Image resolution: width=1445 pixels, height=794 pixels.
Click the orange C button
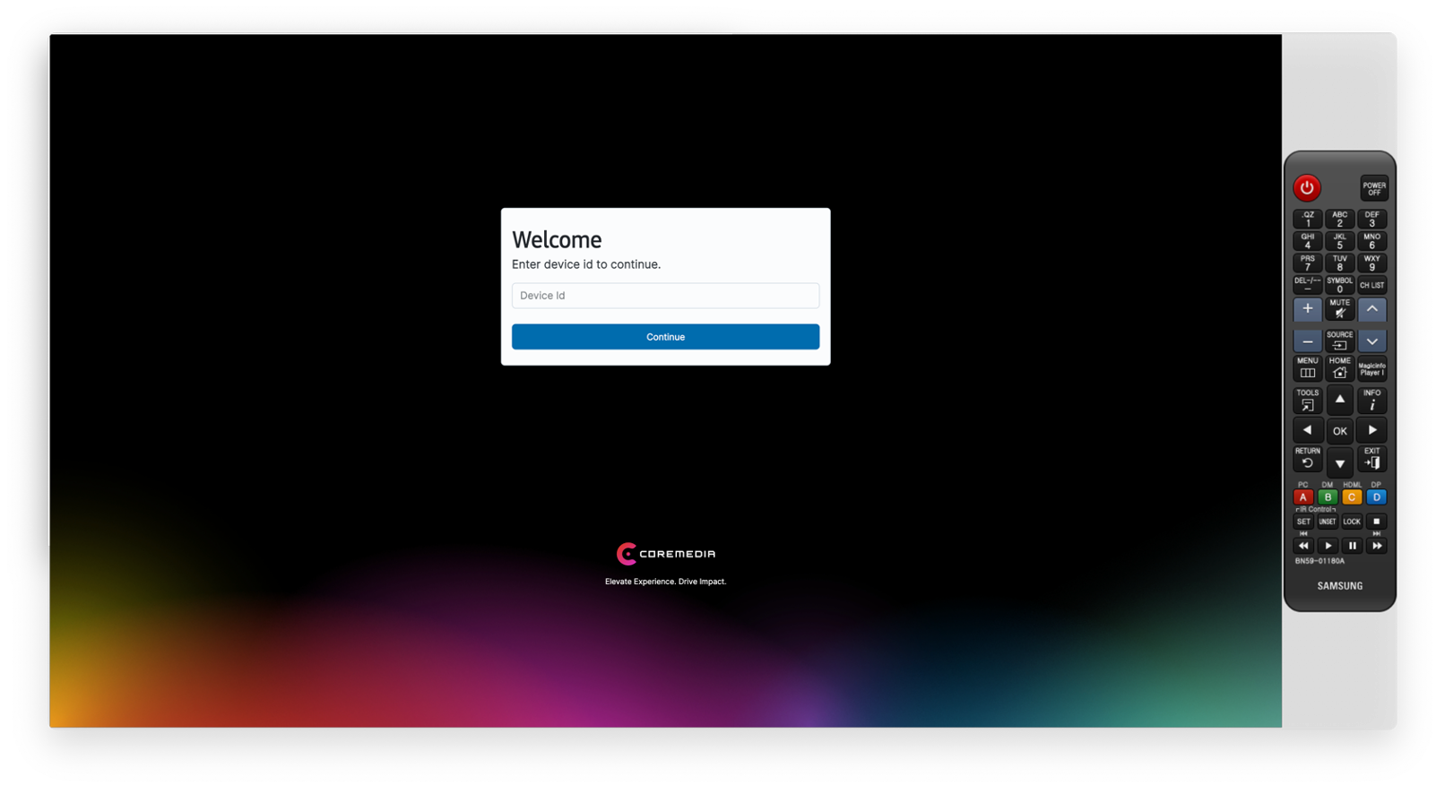1352,497
